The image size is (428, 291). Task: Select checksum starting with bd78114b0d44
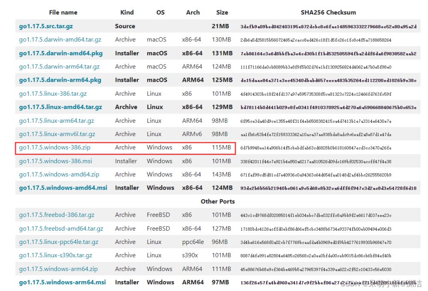pos(328,107)
